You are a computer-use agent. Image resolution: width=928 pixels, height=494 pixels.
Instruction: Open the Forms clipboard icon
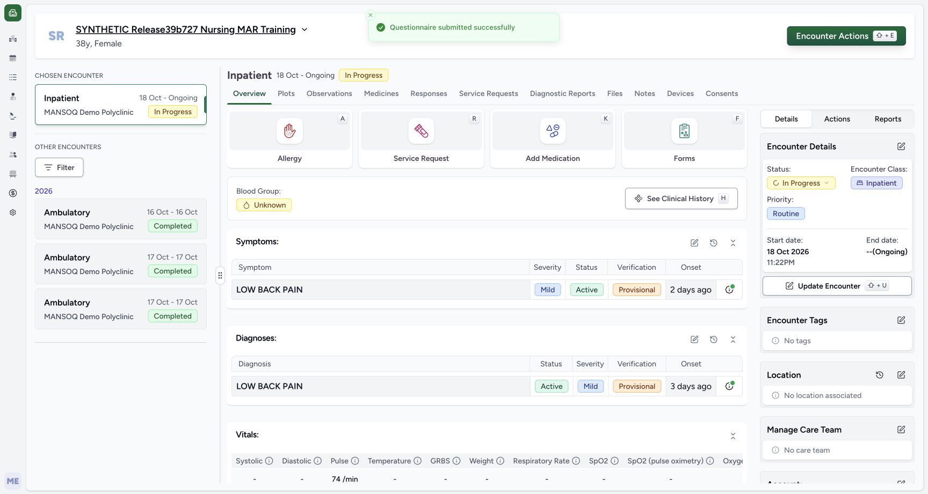684,131
